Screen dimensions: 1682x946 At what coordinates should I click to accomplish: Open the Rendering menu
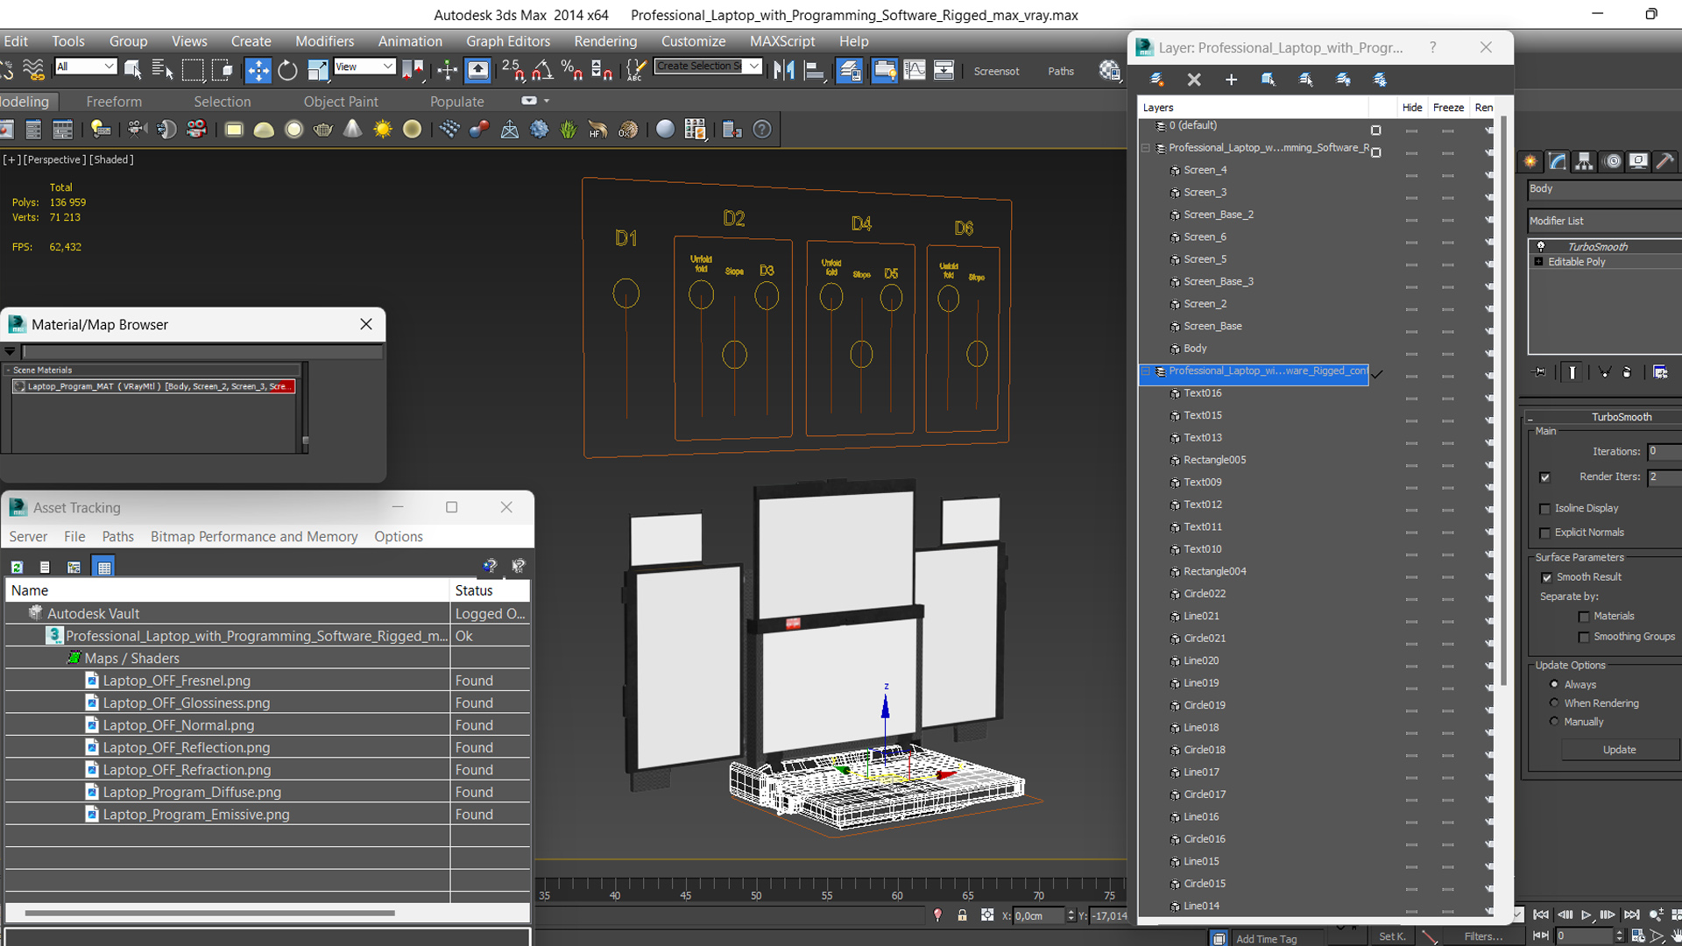(605, 41)
